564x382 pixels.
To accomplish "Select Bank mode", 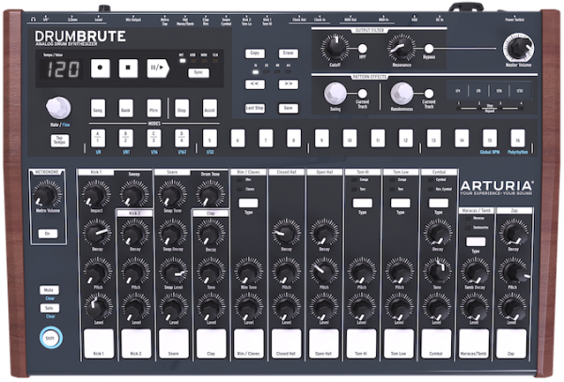I will (126, 109).
